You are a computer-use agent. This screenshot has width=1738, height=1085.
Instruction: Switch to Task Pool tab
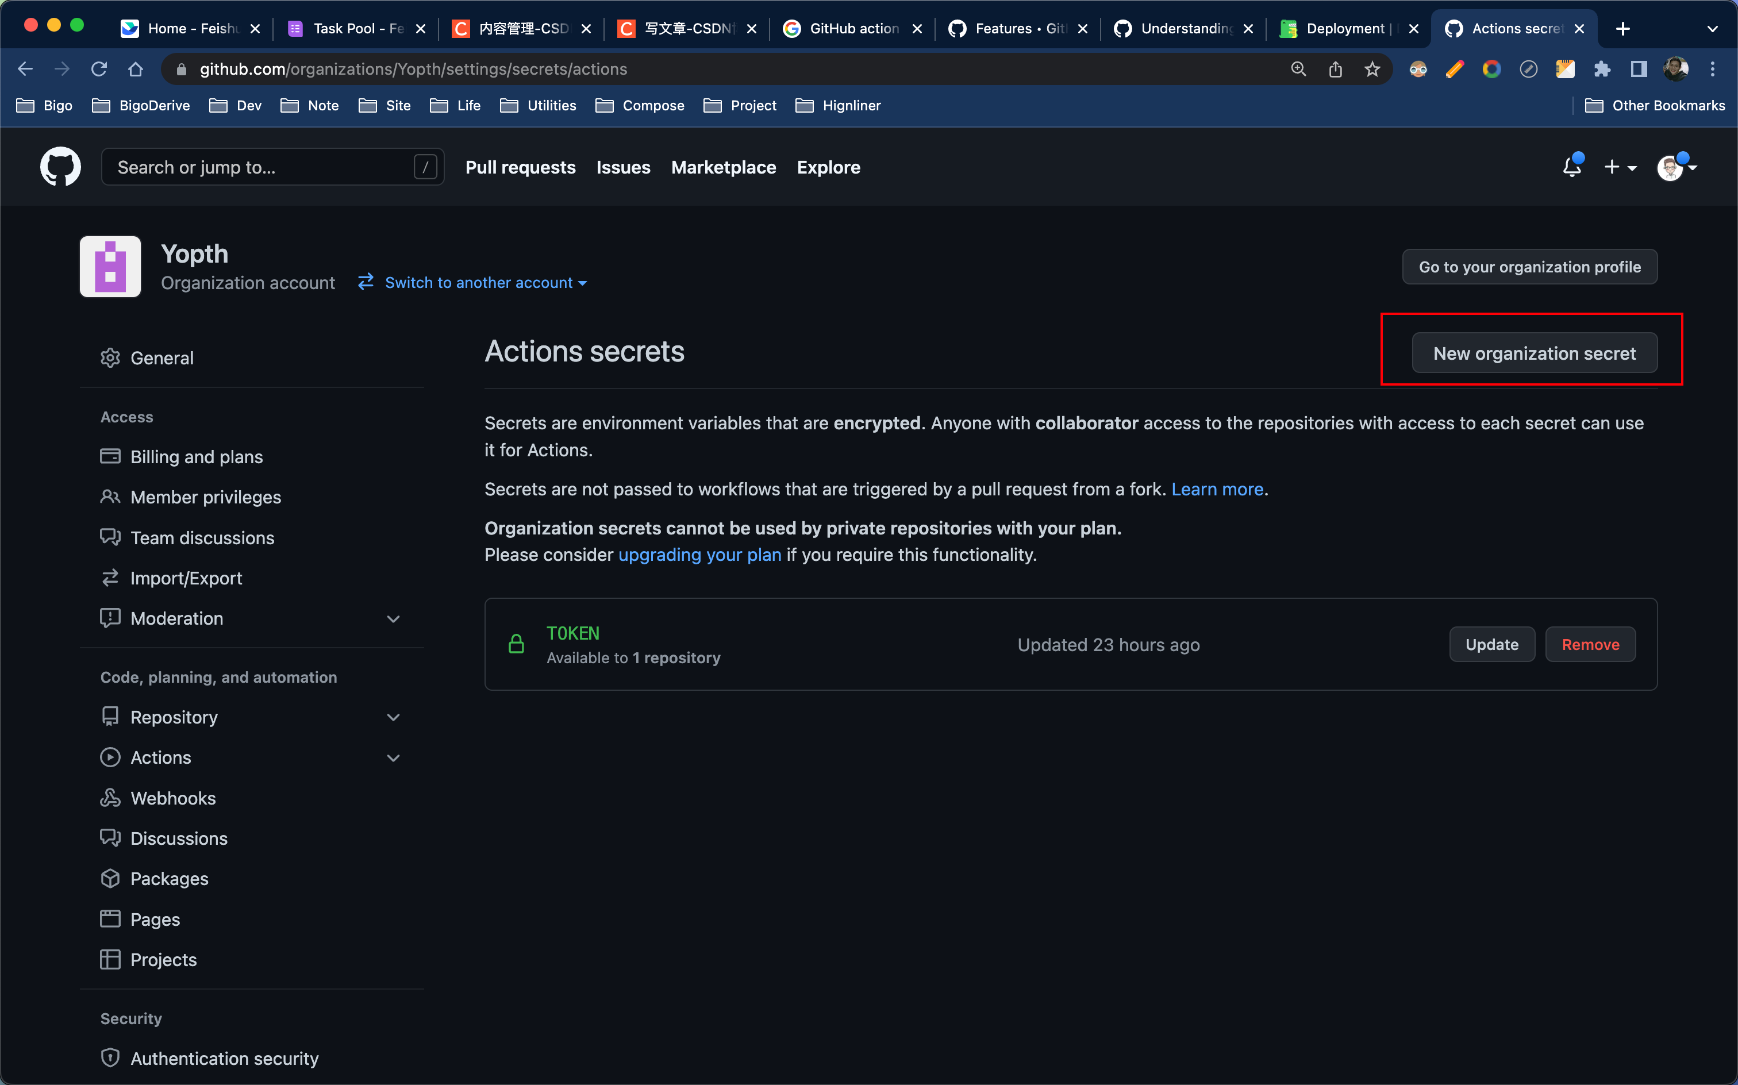pos(357,29)
